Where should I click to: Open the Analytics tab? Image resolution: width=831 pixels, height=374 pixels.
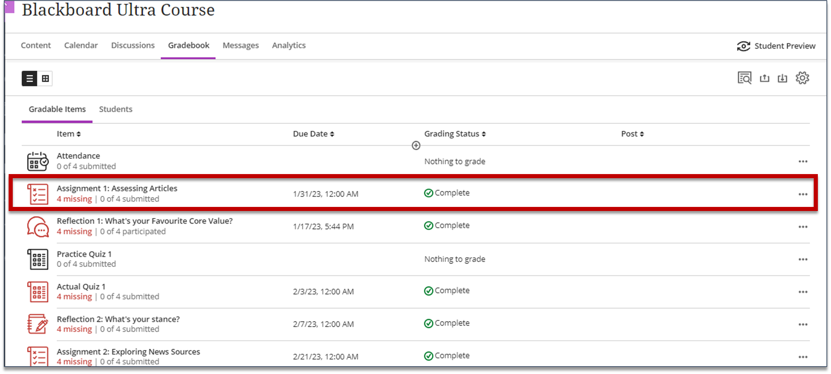289,45
